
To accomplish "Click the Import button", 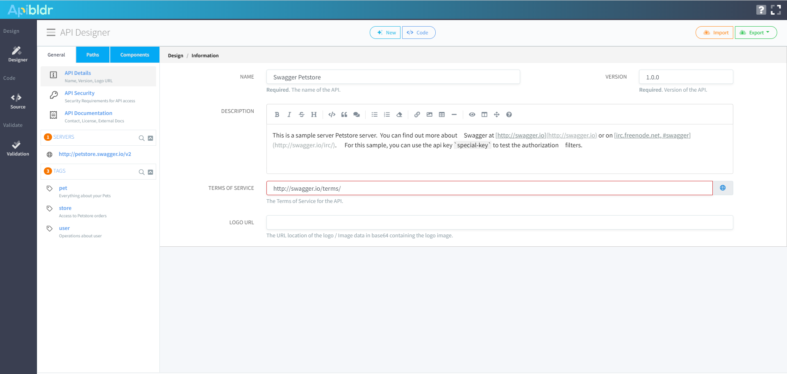I will 714,32.
